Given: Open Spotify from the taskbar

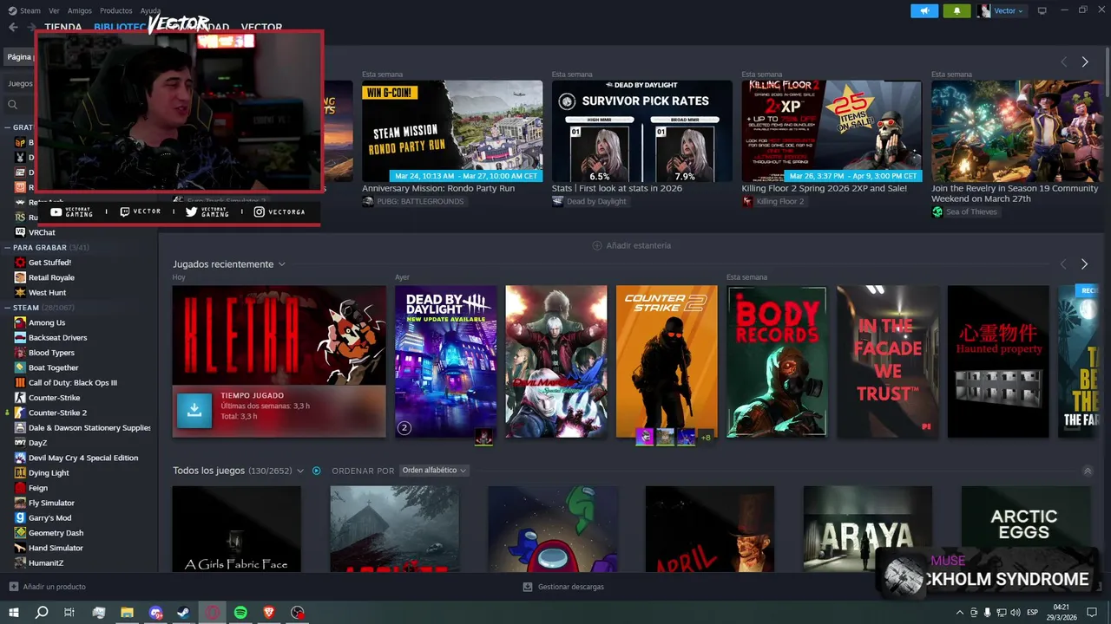Looking at the screenshot, I should 241,612.
